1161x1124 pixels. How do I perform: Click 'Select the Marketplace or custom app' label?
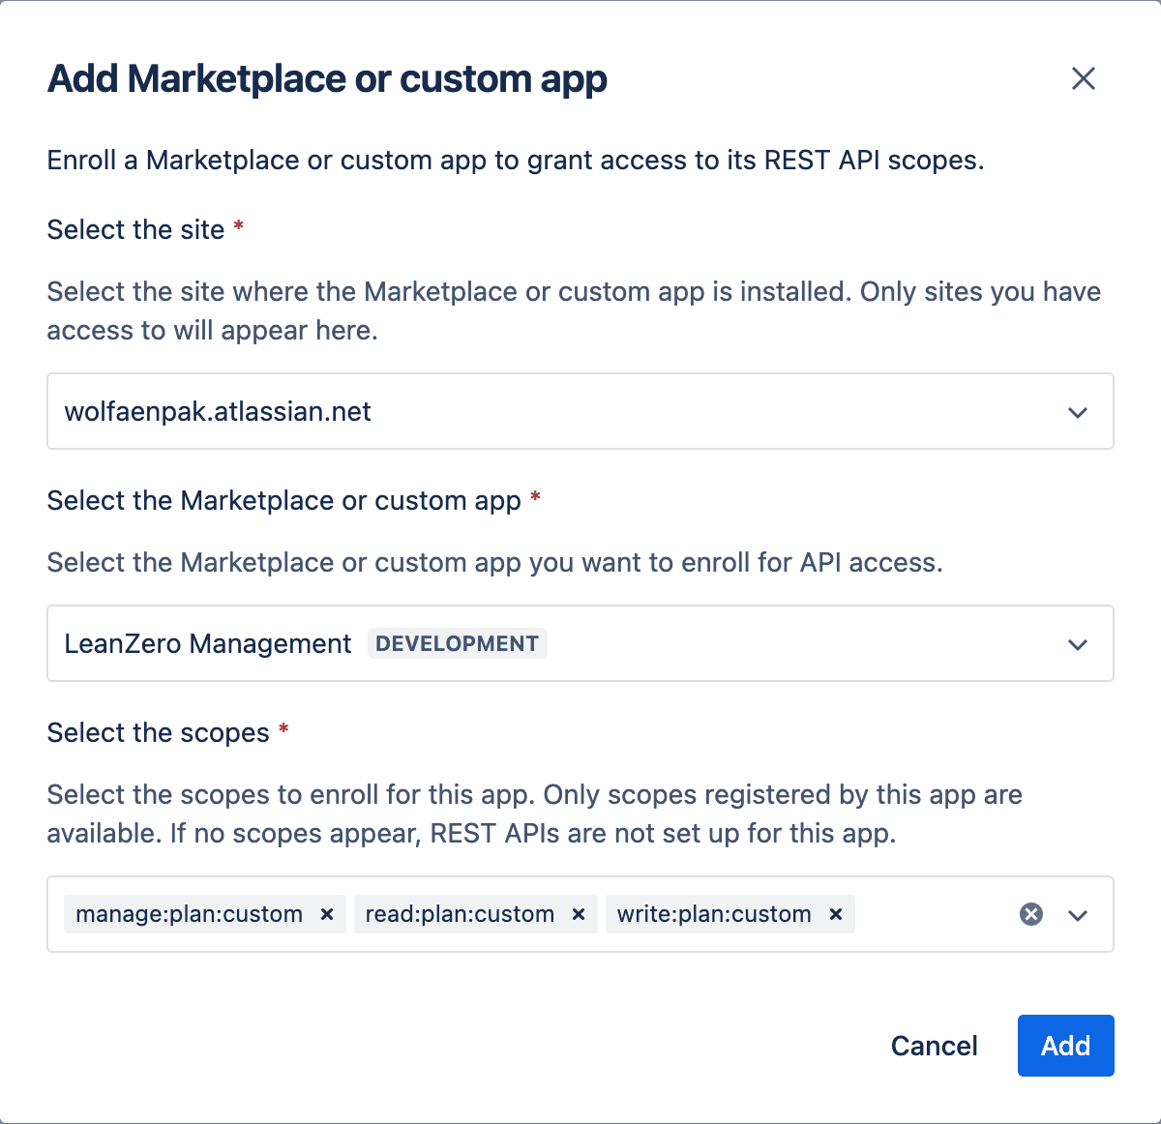click(x=284, y=500)
